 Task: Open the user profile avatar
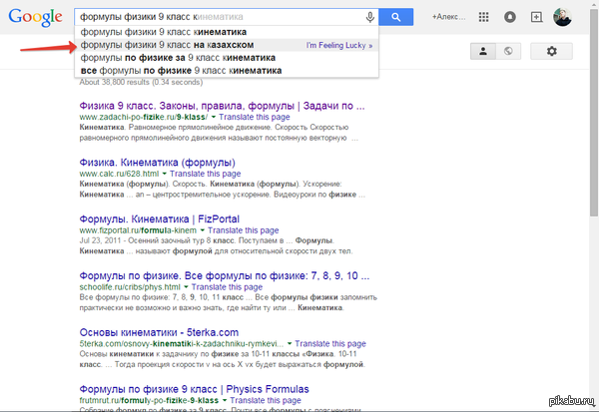point(562,17)
